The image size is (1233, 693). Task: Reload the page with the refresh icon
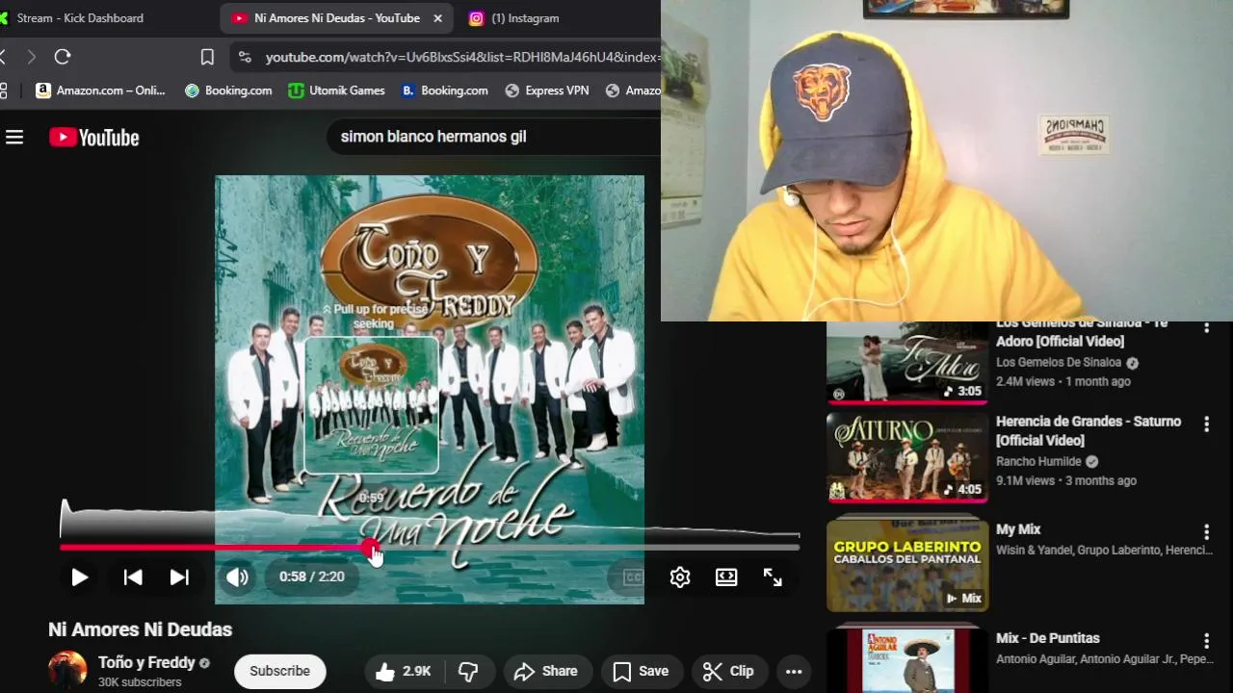[x=63, y=57]
